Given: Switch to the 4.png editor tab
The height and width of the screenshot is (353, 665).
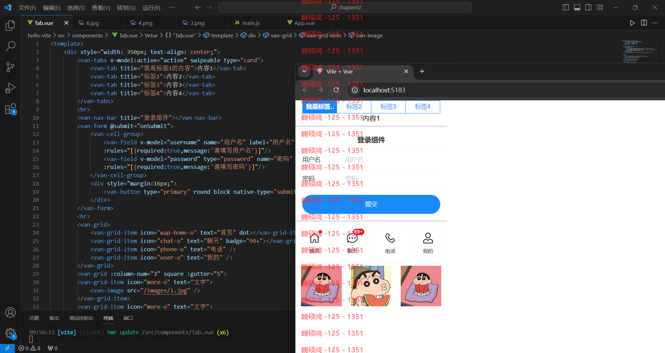Looking at the screenshot, I should pos(151,23).
